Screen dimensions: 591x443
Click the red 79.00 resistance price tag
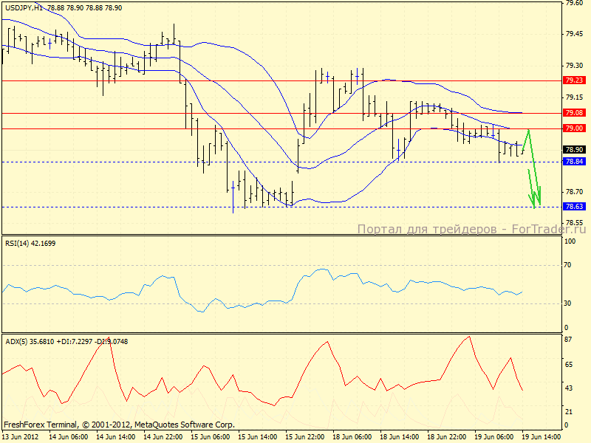(574, 128)
